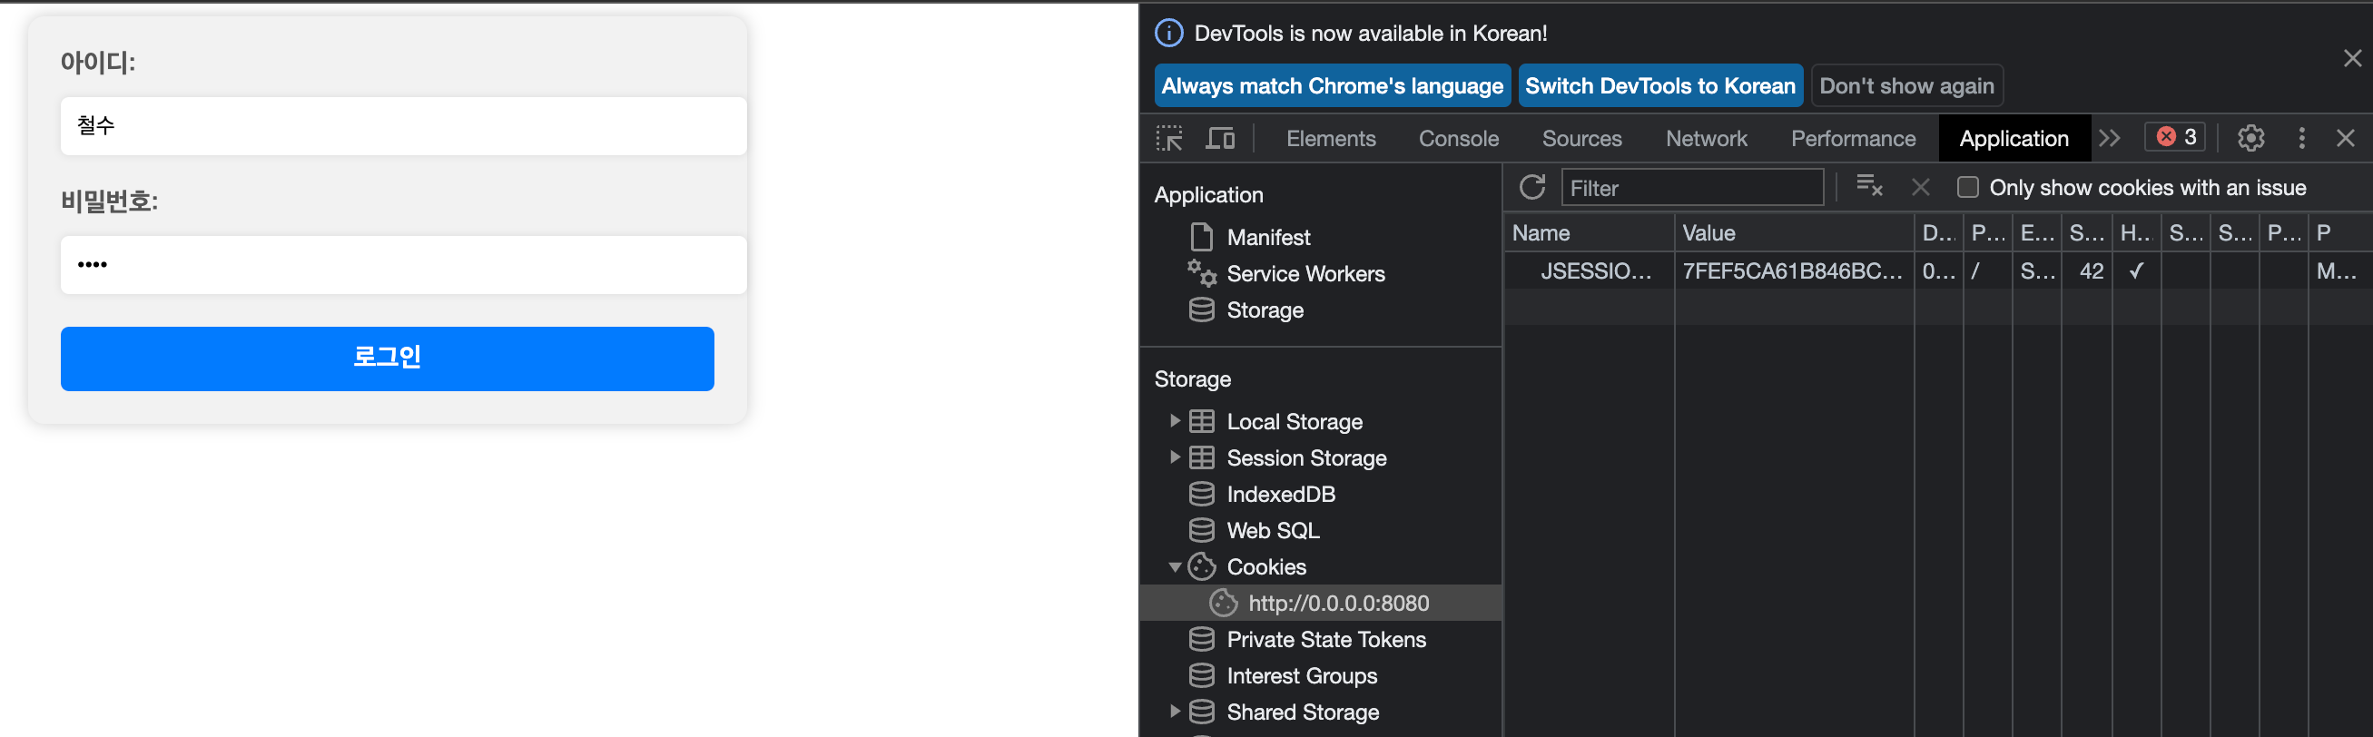Image resolution: width=2373 pixels, height=737 pixels.
Task: Expand the Session Storage tree node
Action: [1175, 457]
